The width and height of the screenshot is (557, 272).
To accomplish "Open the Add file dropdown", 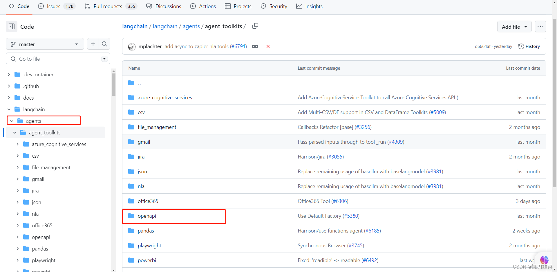I will pos(514,27).
